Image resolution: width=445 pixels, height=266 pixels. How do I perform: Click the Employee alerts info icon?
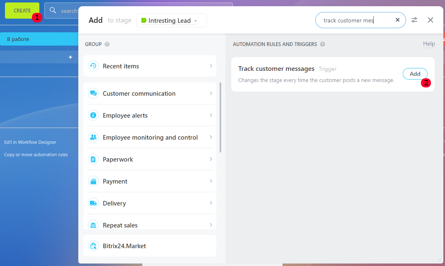[x=93, y=116]
